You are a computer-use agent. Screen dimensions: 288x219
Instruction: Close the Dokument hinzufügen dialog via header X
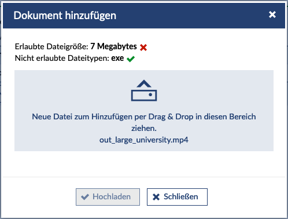pyautogui.click(x=272, y=14)
